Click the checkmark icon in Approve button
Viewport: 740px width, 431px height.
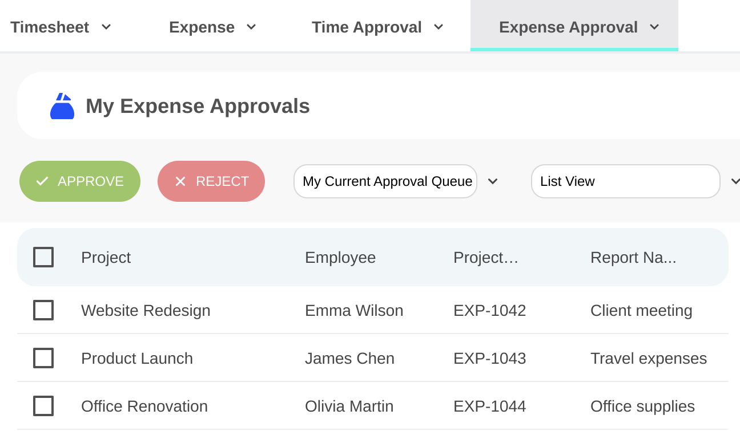click(42, 181)
